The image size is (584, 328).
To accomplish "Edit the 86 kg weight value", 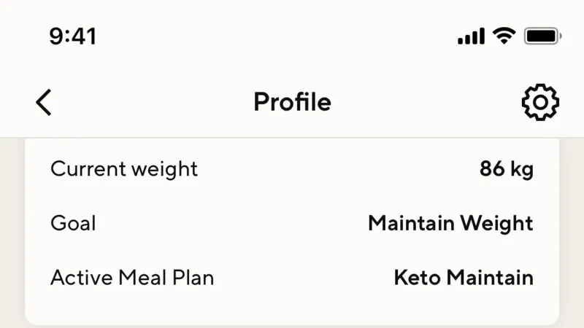I will (x=507, y=169).
